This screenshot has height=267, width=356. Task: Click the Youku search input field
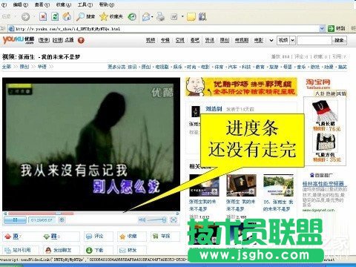314,40
